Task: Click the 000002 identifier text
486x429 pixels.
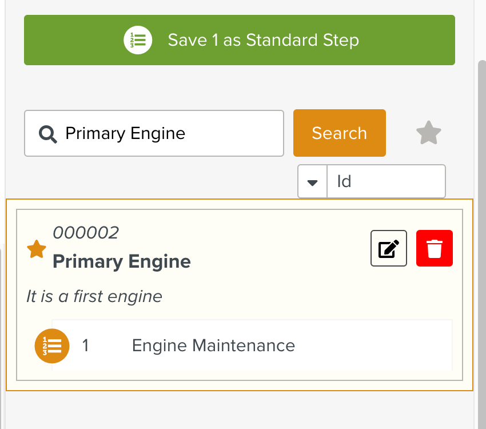Action: tap(86, 233)
